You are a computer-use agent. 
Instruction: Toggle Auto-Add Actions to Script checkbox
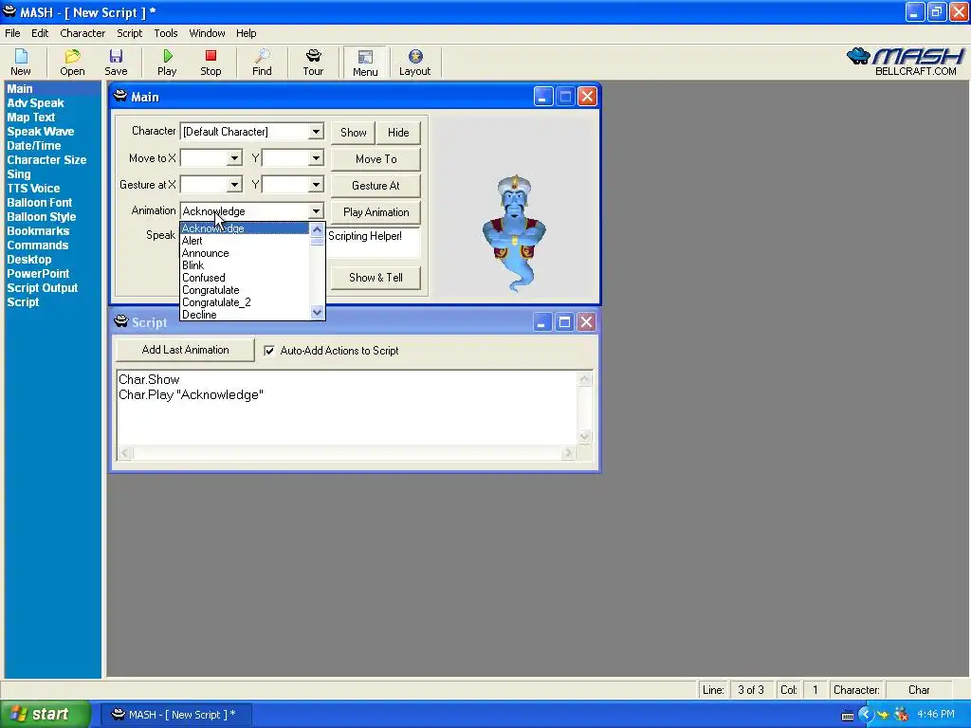tap(269, 351)
